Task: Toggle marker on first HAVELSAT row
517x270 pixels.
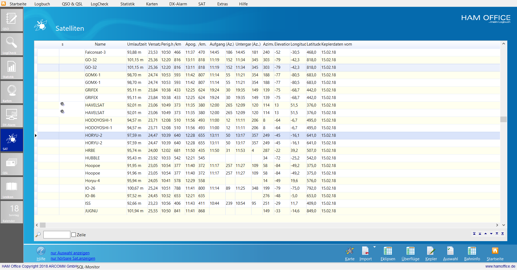Action: pos(62,104)
